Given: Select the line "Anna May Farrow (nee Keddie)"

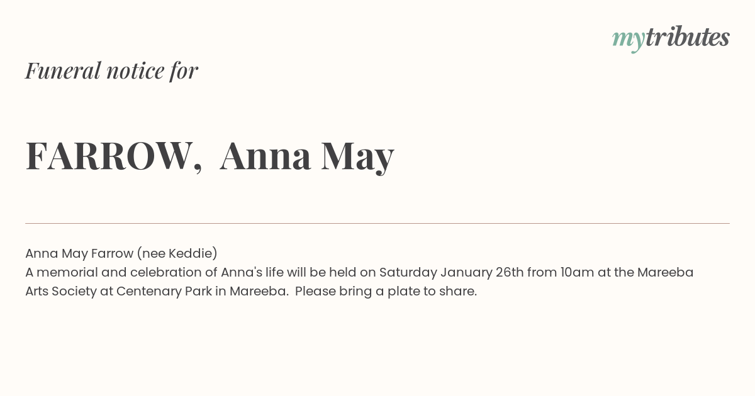Looking at the screenshot, I should pos(121,253).
